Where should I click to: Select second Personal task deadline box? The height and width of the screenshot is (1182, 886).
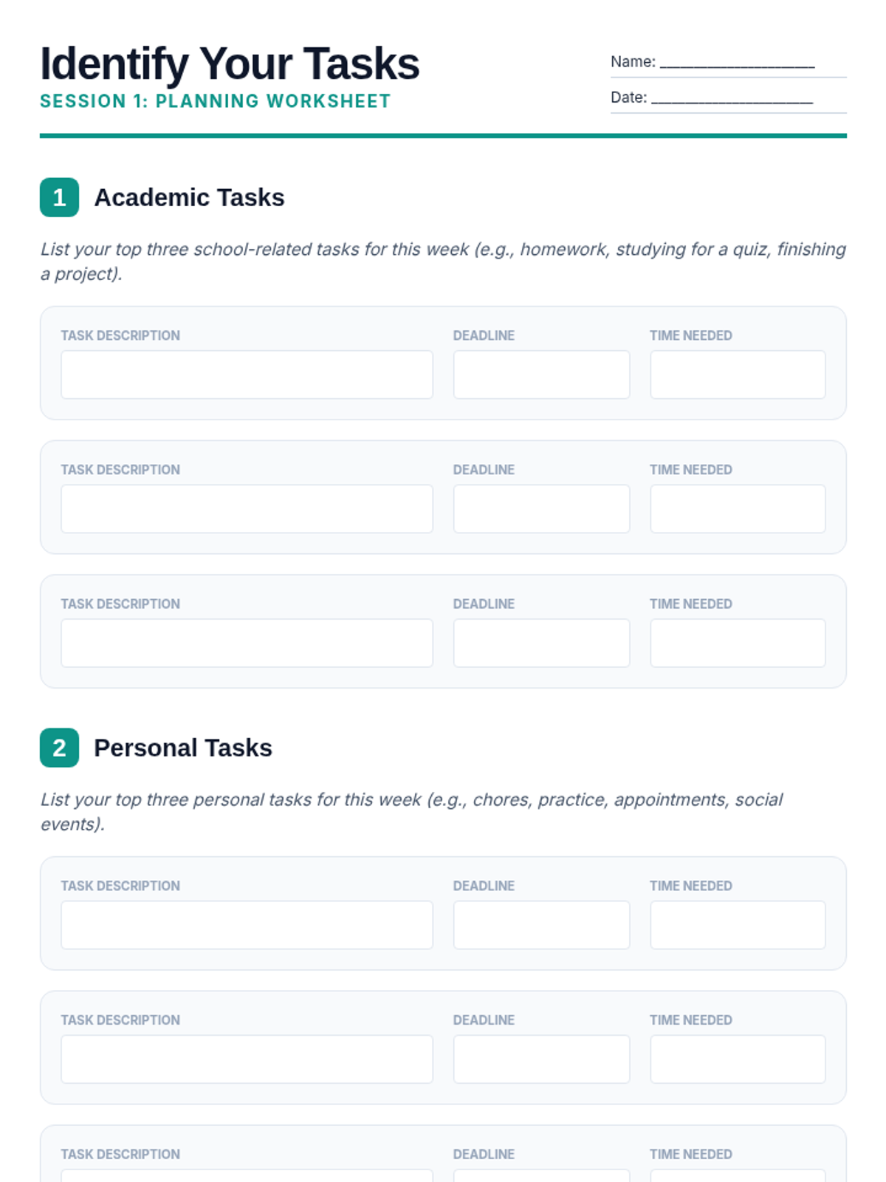pyautogui.click(x=541, y=1059)
